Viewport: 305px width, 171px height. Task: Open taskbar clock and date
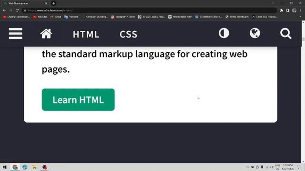288,167
